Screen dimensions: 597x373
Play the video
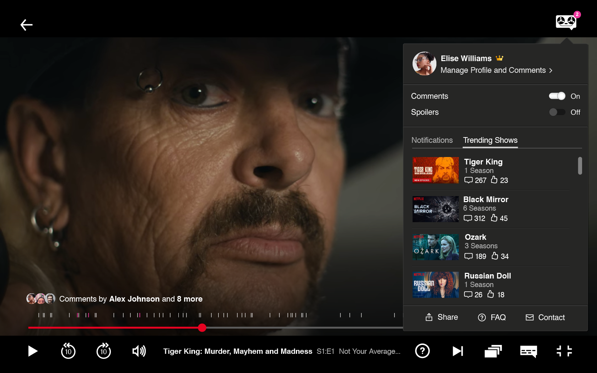[x=33, y=351]
